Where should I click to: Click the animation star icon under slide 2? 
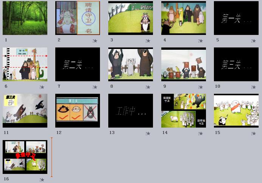point(95,41)
